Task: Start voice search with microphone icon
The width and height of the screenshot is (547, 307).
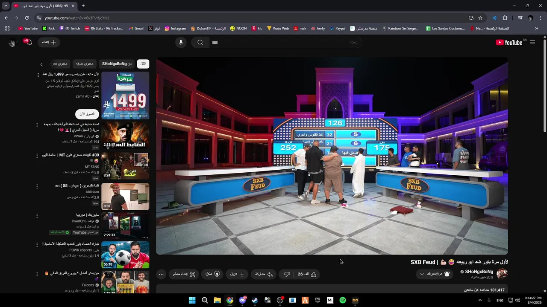Action: click(x=181, y=42)
